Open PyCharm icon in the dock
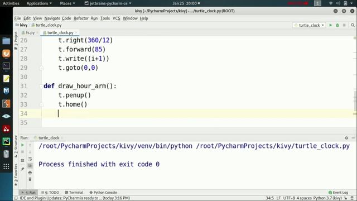The height and width of the screenshot is (201, 357). tap(6, 141)
